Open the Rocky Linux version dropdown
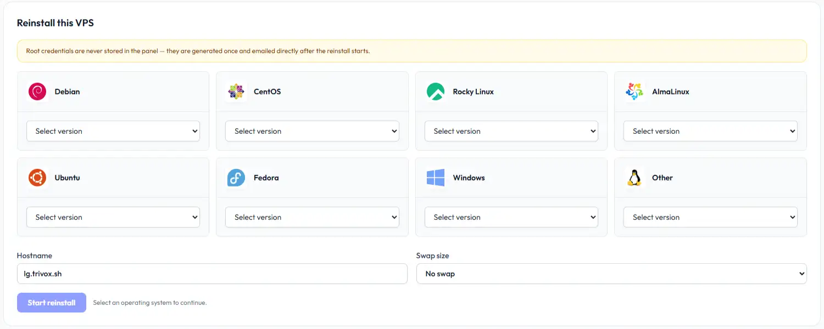This screenshot has width=824, height=329. tap(511, 131)
